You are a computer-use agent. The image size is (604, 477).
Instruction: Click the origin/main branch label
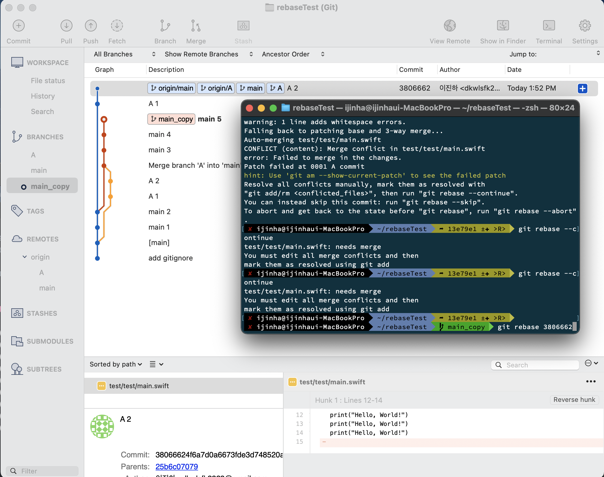pyautogui.click(x=171, y=88)
